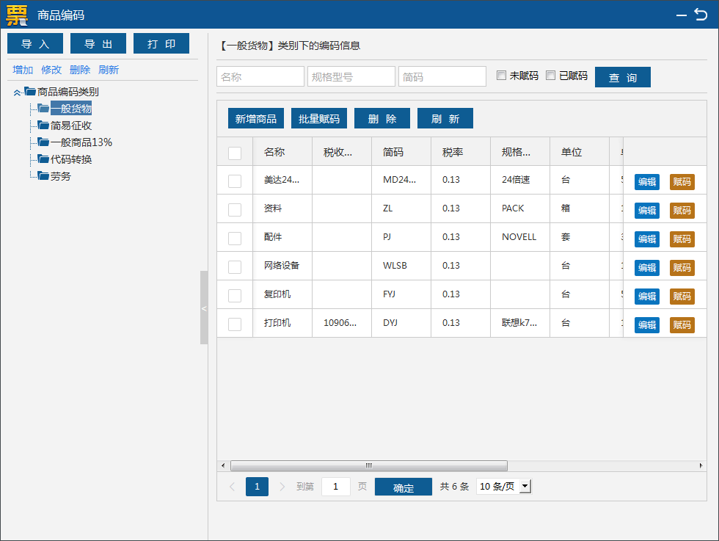Click the 增加 option above the tree
719x541 pixels.
[22, 69]
